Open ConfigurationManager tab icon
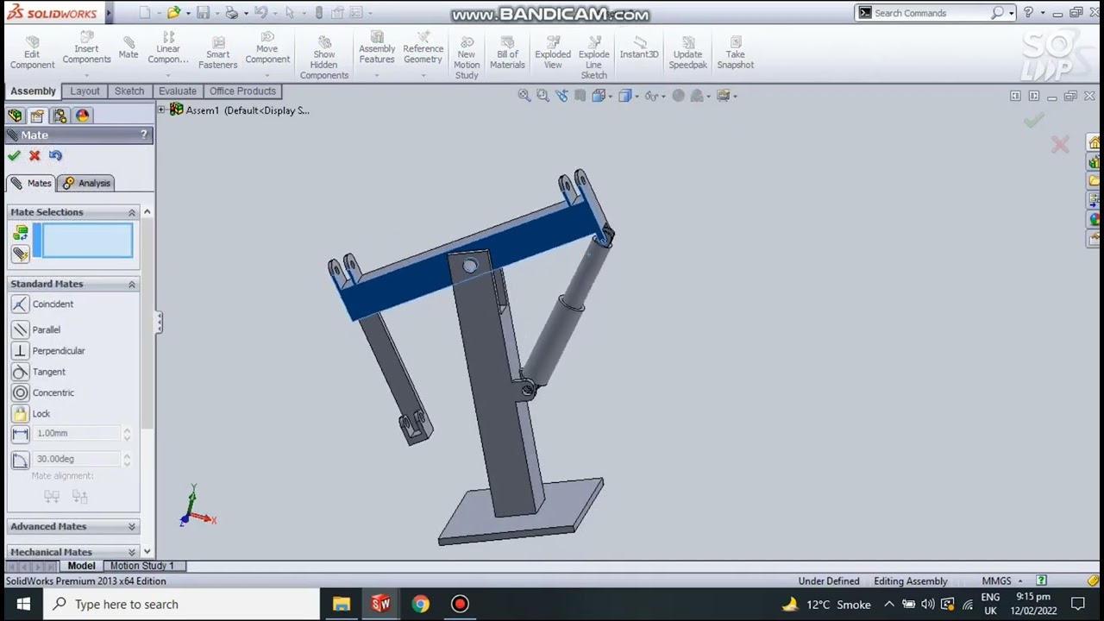Viewport: 1104px width, 621px height. point(60,116)
